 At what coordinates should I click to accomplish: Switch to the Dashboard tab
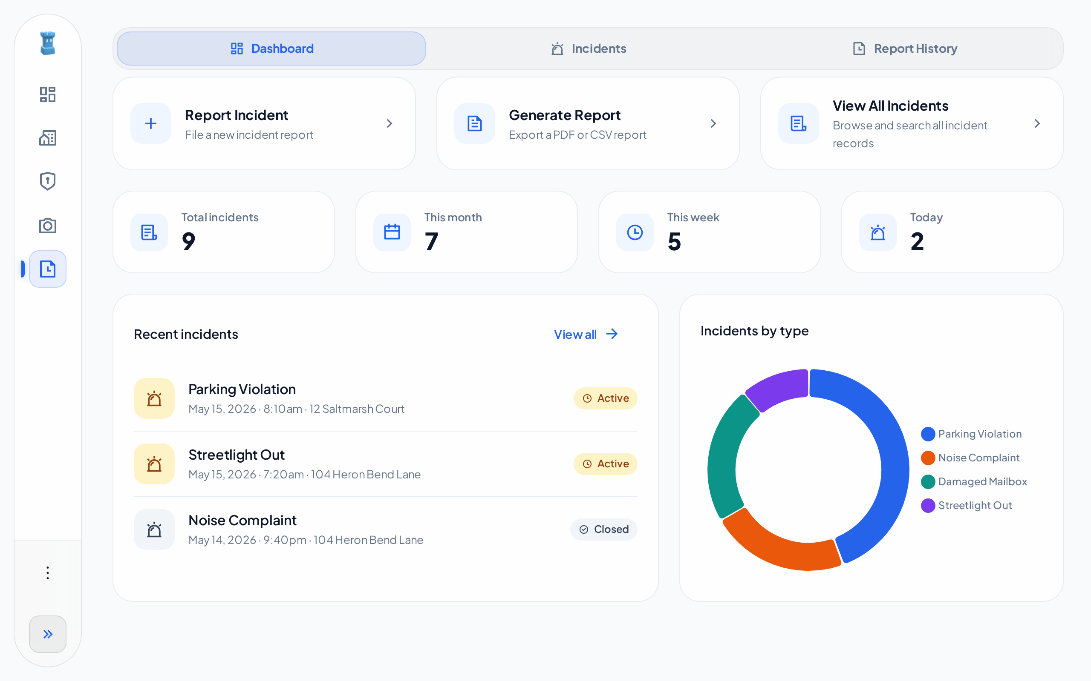coord(271,49)
